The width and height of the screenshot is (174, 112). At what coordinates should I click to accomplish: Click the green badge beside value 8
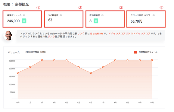96,21
